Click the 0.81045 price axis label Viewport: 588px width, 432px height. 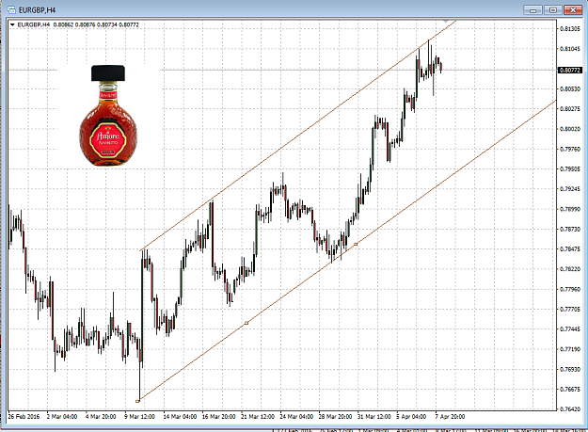pyautogui.click(x=569, y=49)
